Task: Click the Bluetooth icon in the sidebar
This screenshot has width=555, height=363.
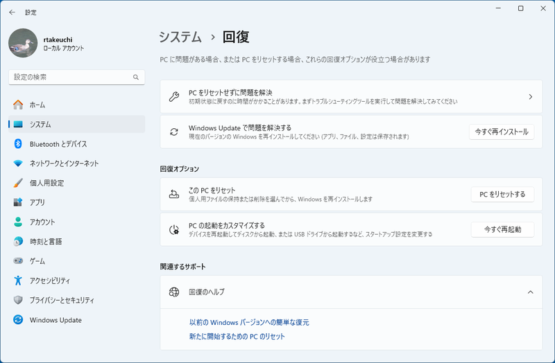Action: 18,144
